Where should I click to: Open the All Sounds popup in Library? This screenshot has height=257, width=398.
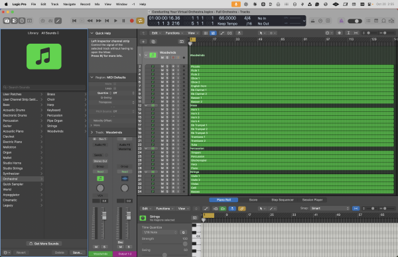coord(50,33)
